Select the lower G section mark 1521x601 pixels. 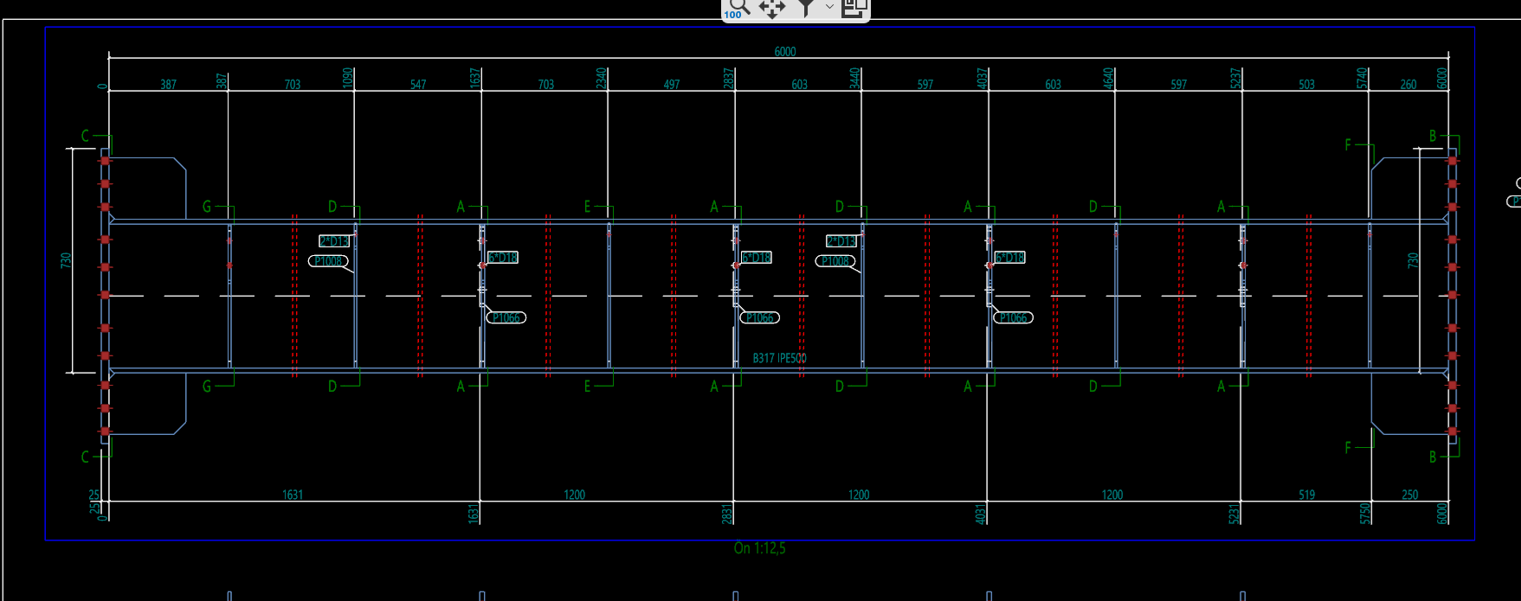(x=206, y=387)
